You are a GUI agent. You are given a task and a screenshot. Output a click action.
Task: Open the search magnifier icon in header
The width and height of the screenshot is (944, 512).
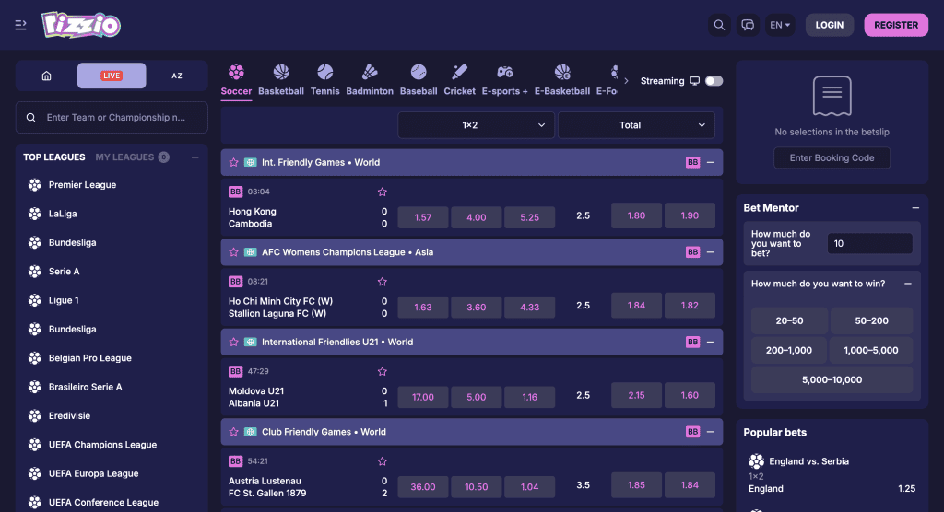(719, 25)
